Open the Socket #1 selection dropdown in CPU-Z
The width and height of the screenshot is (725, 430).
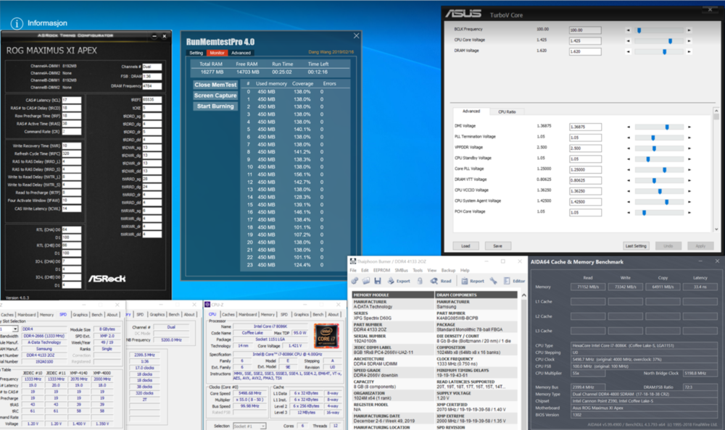[263, 426]
